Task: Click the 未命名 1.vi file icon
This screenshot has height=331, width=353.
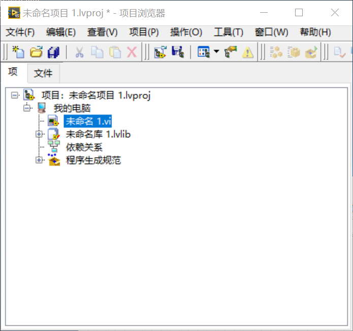Action: (x=53, y=121)
